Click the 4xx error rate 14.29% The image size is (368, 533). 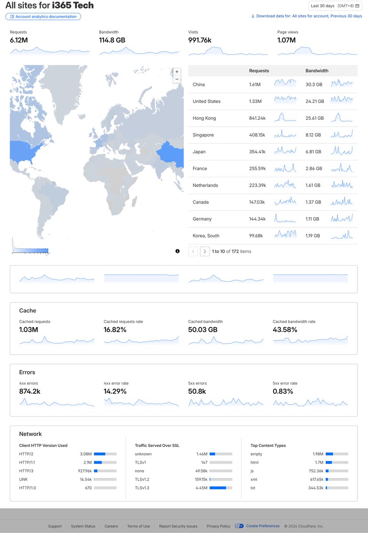(x=115, y=391)
